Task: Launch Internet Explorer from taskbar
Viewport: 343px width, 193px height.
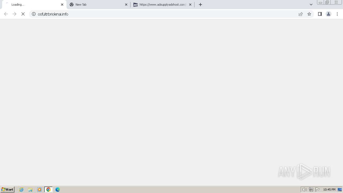Action: click(21, 190)
